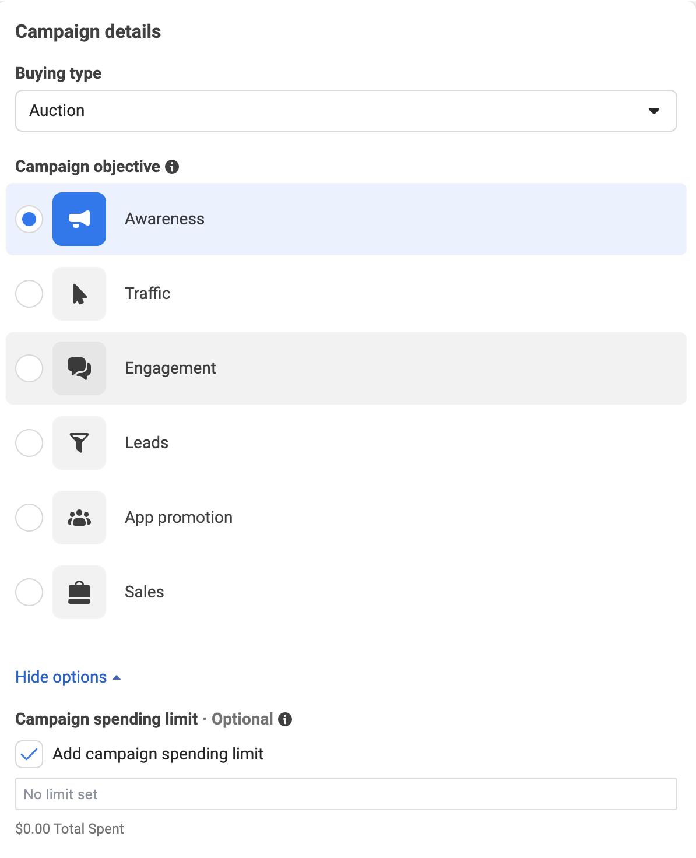Click the spending limit input field
The width and height of the screenshot is (696, 858).
pyautogui.click(x=346, y=794)
